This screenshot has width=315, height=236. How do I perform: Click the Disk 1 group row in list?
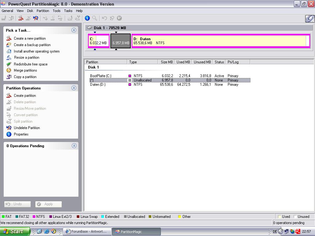(94, 67)
